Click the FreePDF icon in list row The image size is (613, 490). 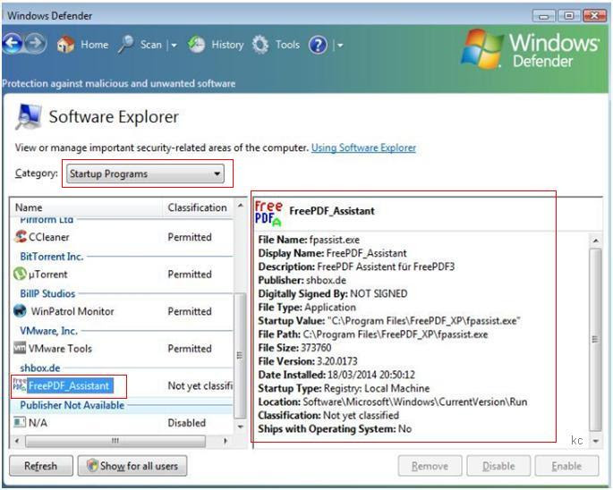[x=20, y=384]
